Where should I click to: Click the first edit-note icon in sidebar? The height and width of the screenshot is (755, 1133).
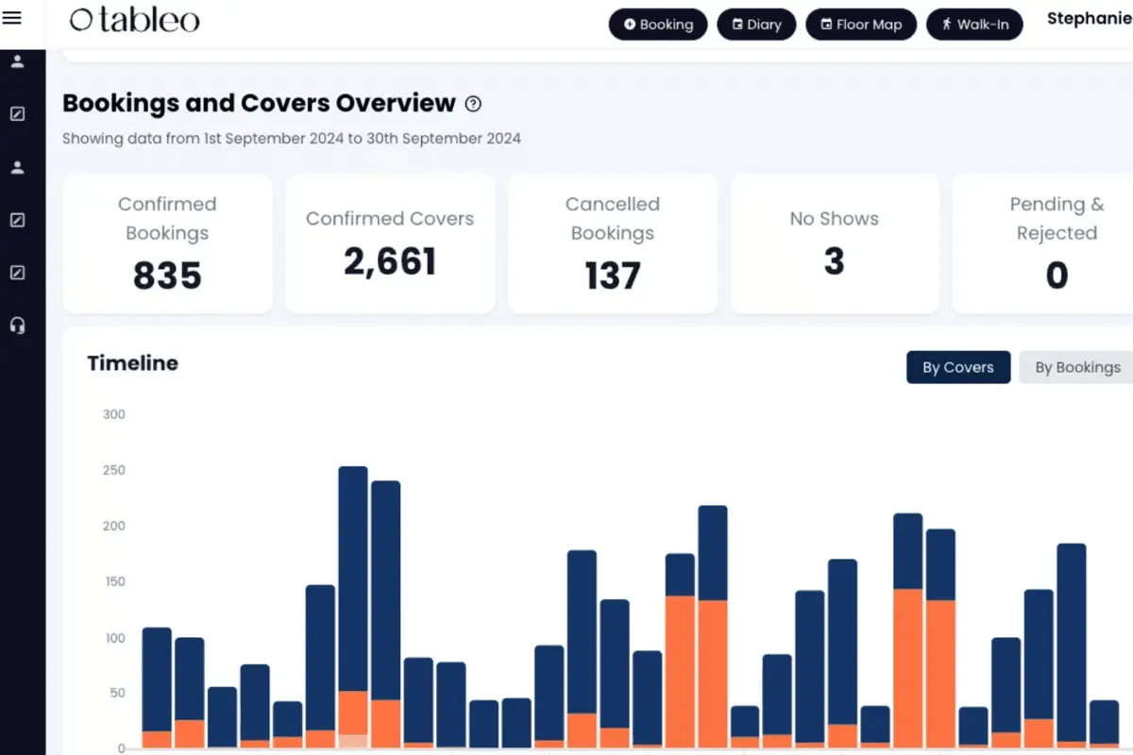[x=17, y=114]
